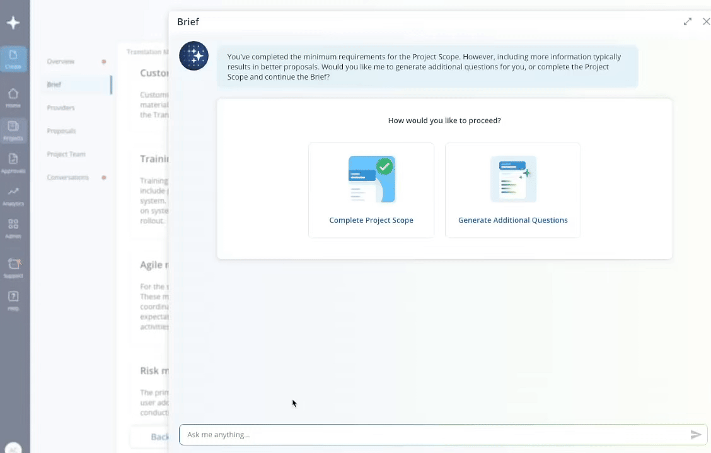Click the send message arrow icon
This screenshot has width=711, height=453.
click(695, 435)
